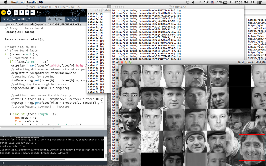Click the Run play button in Processing
Screen dimensions: 266x166
click(3, 12)
